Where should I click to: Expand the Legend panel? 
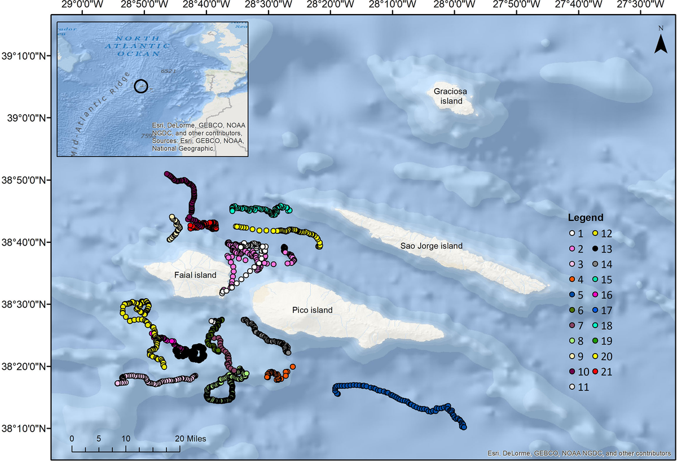585,217
